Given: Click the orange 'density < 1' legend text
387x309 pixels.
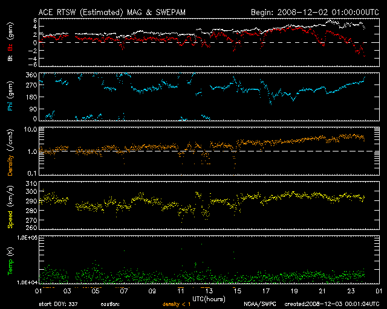Looking at the screenshot, I should coord(177,304).
